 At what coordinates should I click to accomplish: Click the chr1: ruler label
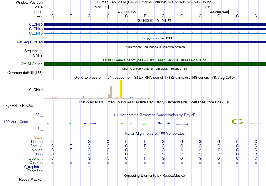click(38, 12)
